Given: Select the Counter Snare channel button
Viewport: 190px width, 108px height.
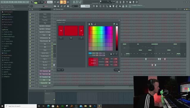Looking at the screenshot, I should click(45, 53).
